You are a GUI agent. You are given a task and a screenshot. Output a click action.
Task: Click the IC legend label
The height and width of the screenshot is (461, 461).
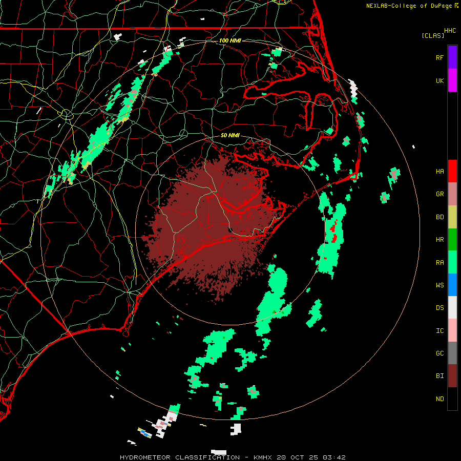click(439, 330)
